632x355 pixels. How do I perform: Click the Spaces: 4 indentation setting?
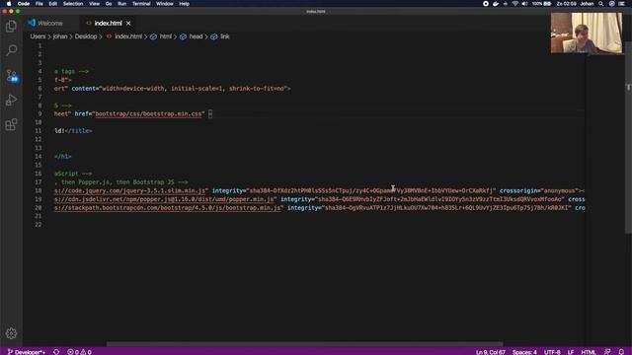pyautogui.click(x=524, y=352)
